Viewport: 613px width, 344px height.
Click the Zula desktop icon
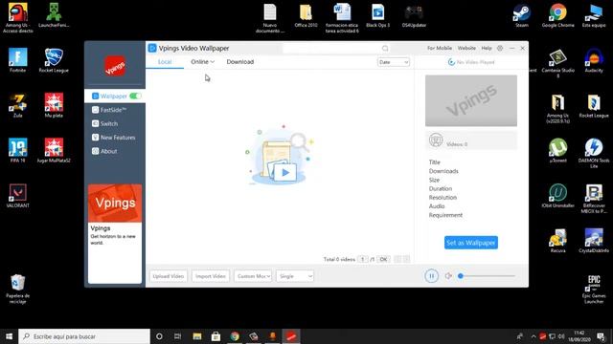click(x=18, y=105)
